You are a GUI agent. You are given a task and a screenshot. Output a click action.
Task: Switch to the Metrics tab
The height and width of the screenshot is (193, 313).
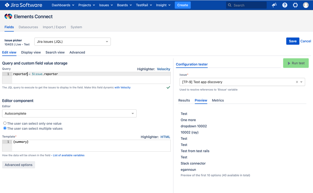pyautogui.click(x=218, y=101)
